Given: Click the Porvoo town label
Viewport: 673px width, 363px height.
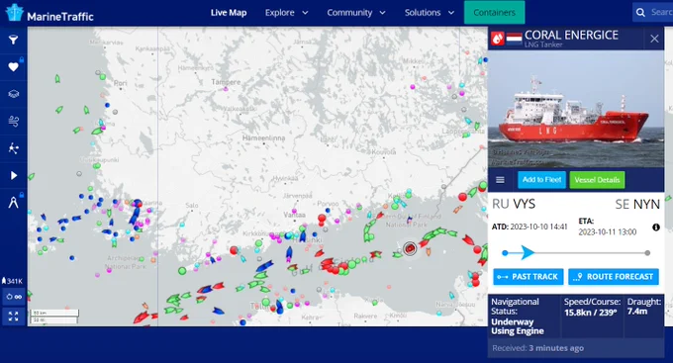Looking at the screenshot, I should 328,204.
